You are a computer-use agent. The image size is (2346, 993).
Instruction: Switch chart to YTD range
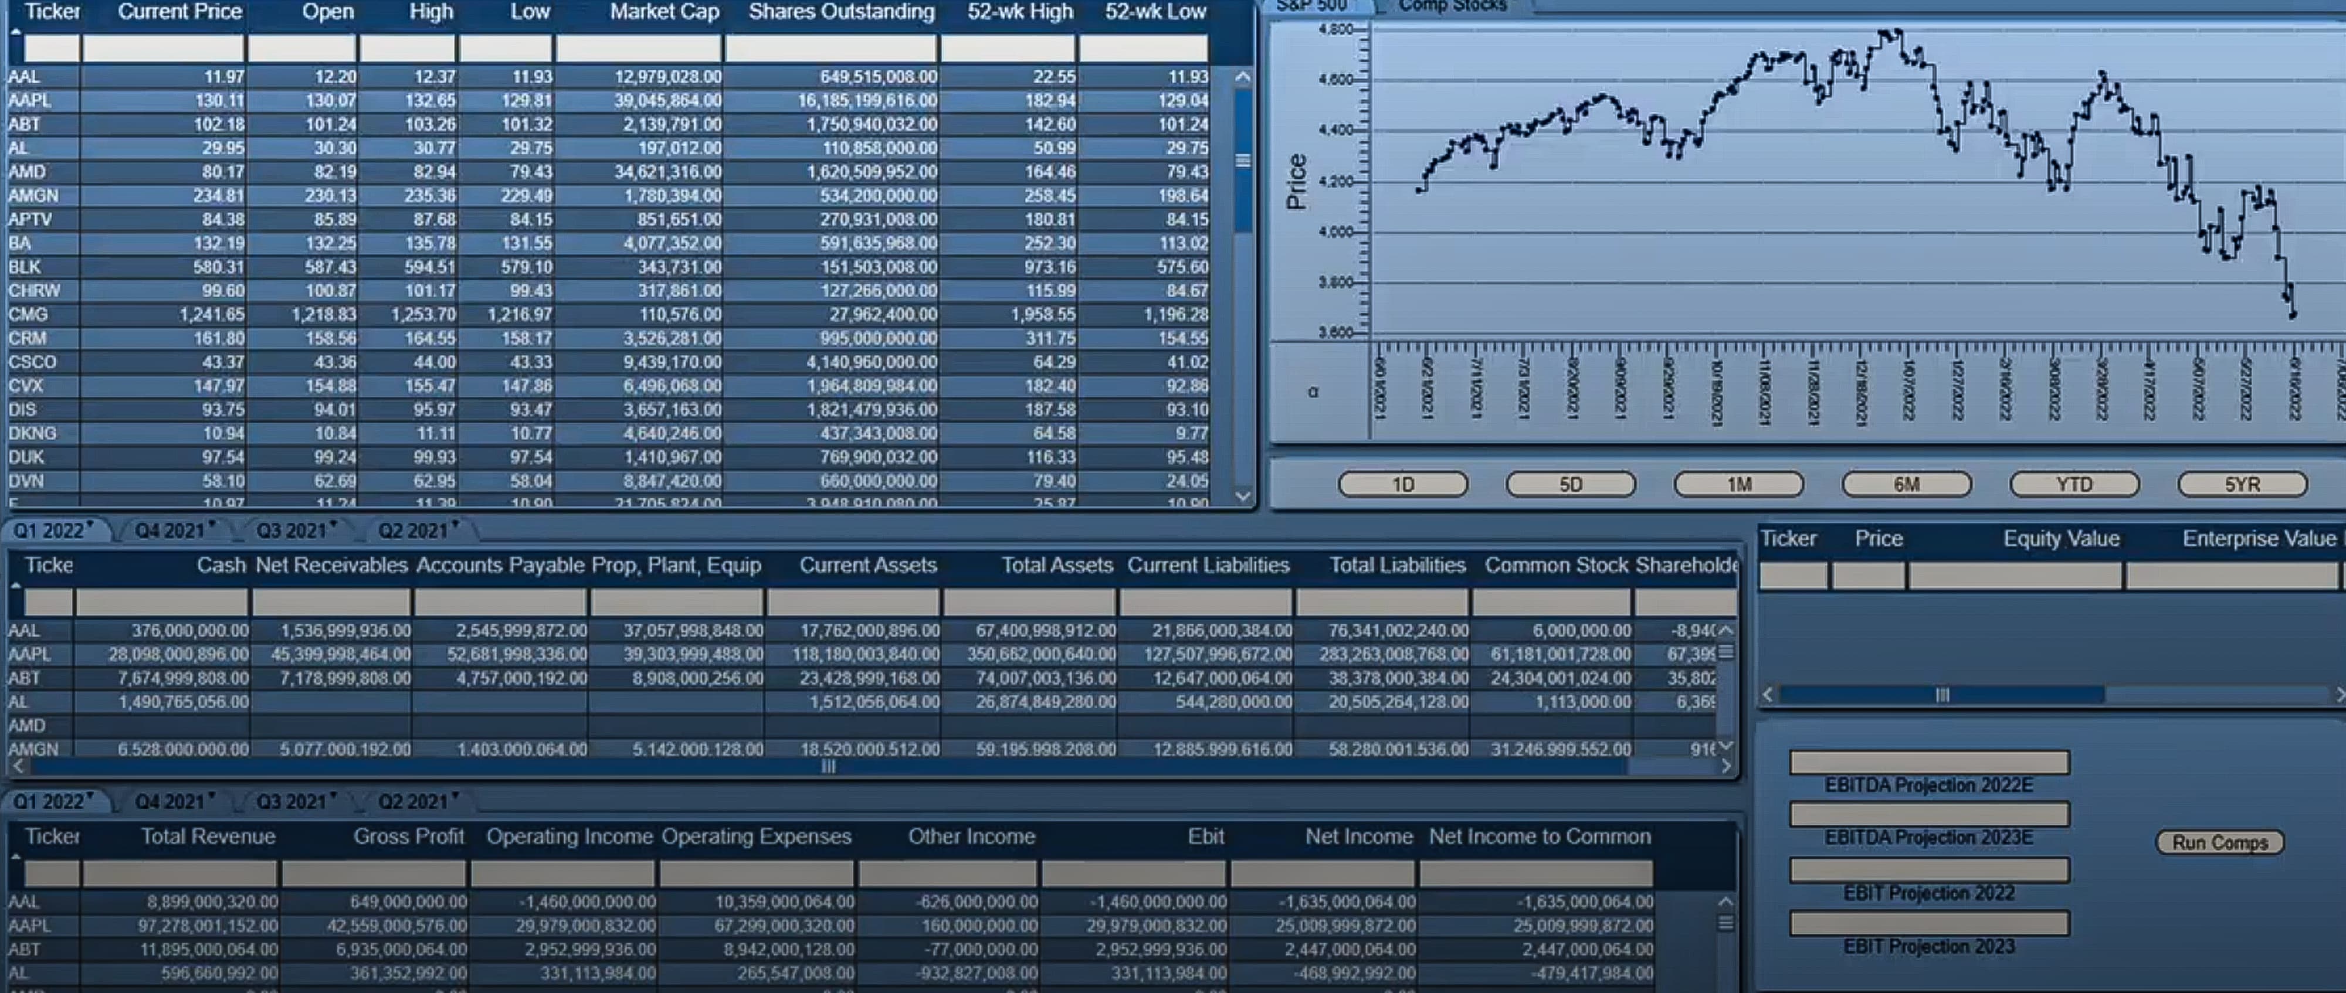(2074, 484)
